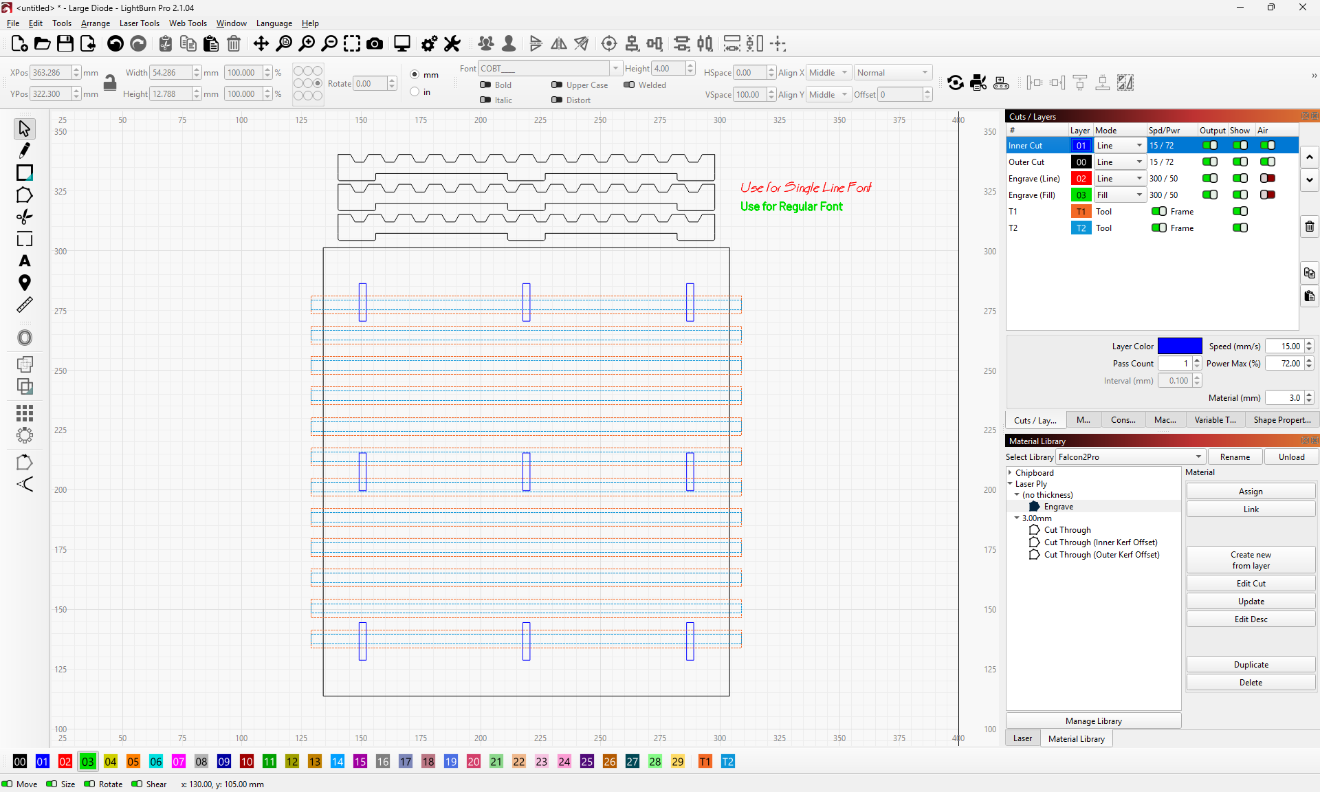Delete layer using trash icon beside layers
The width and height of the screenshot is (1320, 792).
(1310, 227)
